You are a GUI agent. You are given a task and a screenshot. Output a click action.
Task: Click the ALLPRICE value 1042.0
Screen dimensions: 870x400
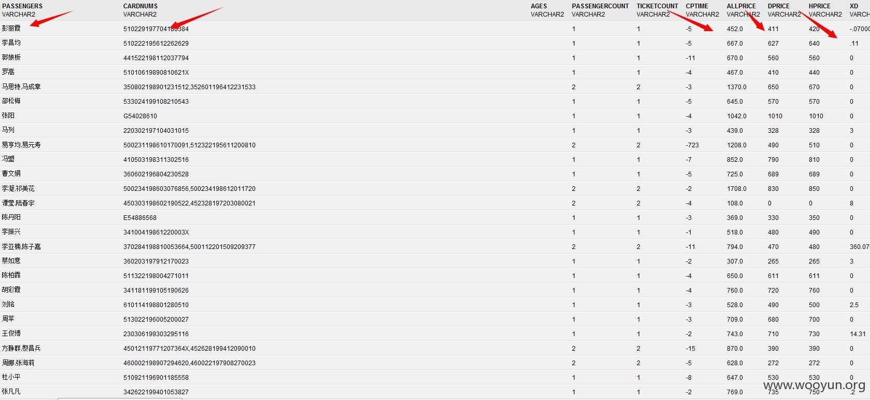point(737,116)
